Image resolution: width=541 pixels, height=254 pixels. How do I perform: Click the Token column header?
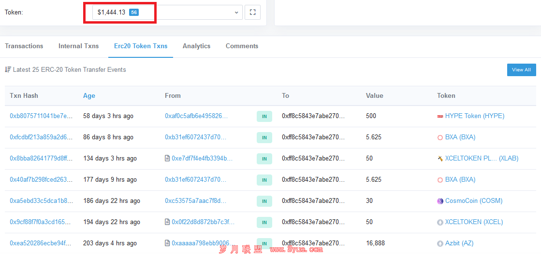tap(446, 96)
